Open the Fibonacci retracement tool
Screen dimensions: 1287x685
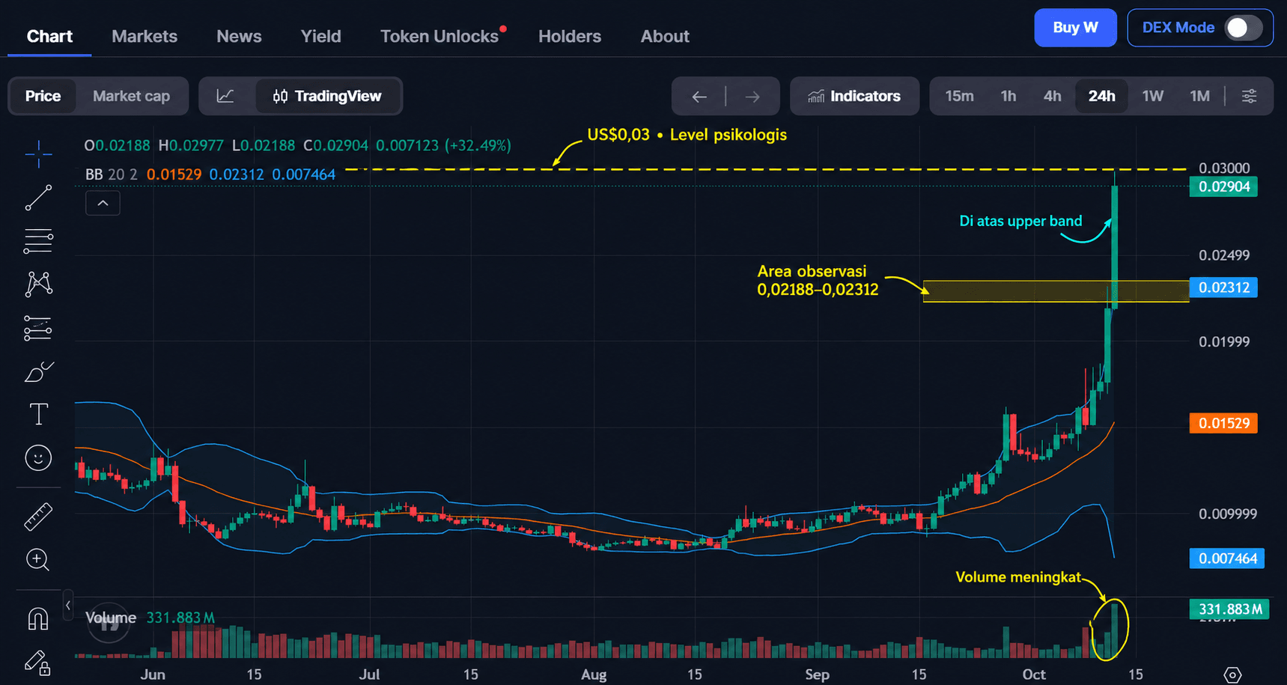coord(38,241)
